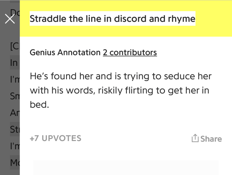Open the 2 contributors link
This screenshot has height=175, width=232.
[x=130, y=52]
